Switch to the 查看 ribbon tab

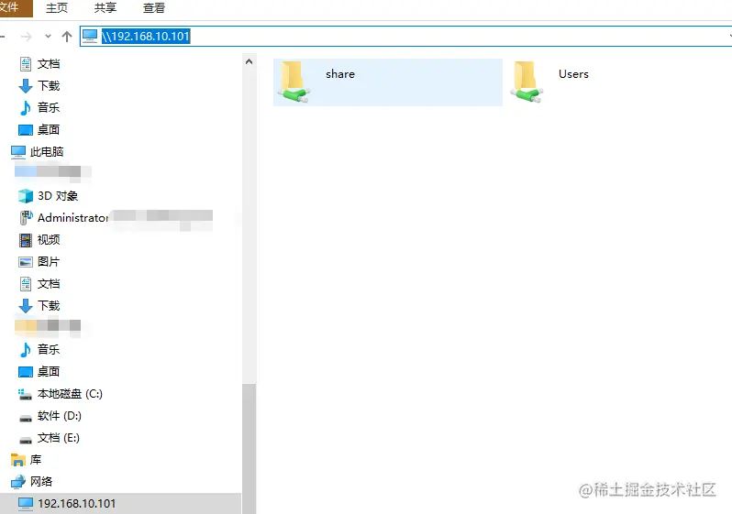pyautogui.click(x=154, y=8)
